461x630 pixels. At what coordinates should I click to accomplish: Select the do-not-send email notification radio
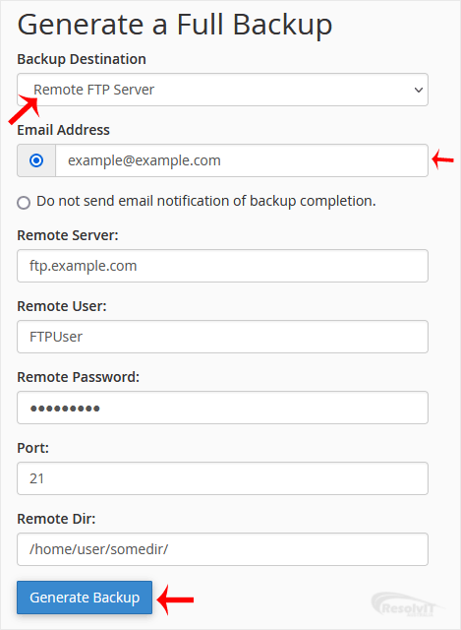24,203
